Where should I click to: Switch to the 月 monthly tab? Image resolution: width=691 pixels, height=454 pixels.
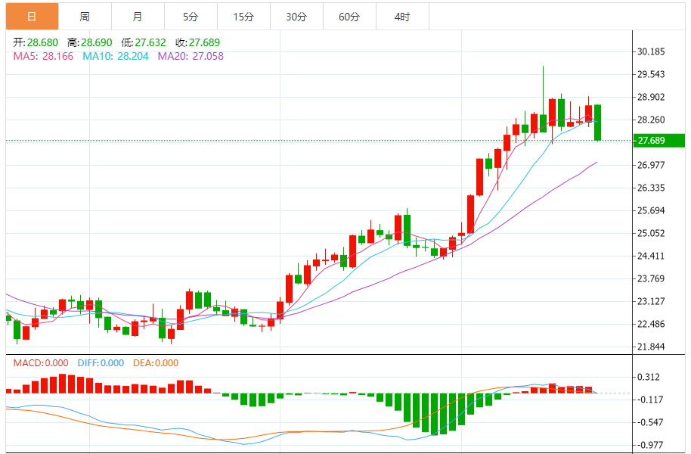click(138, 17)
